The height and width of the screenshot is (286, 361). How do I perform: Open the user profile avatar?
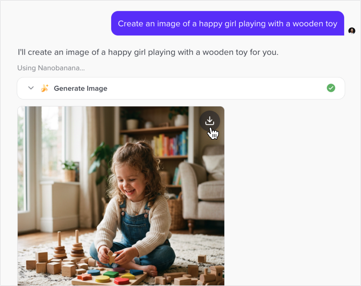click(352, 31)
